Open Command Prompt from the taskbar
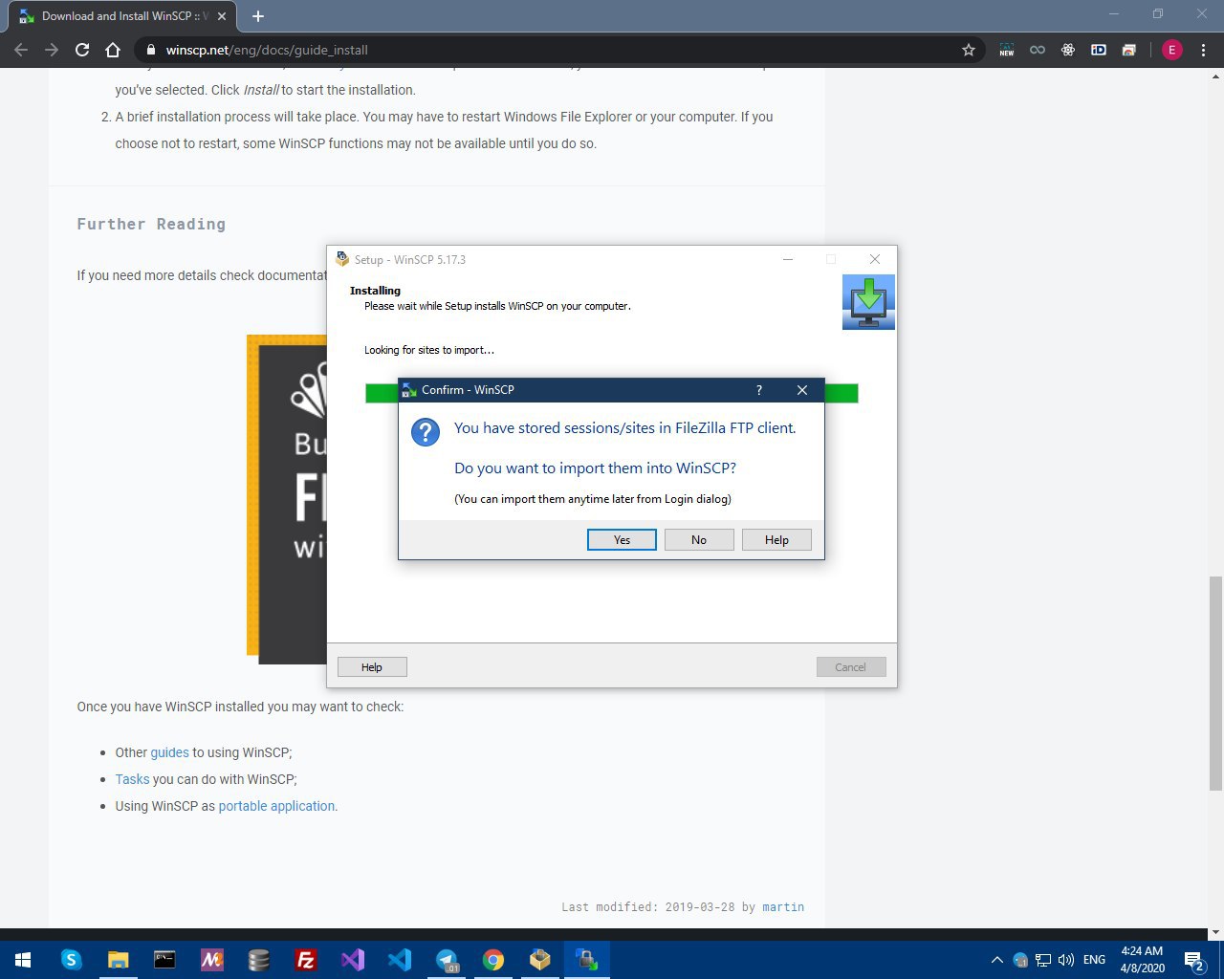The width and height of the screenshot is (1224, 979). click(164, 959)
